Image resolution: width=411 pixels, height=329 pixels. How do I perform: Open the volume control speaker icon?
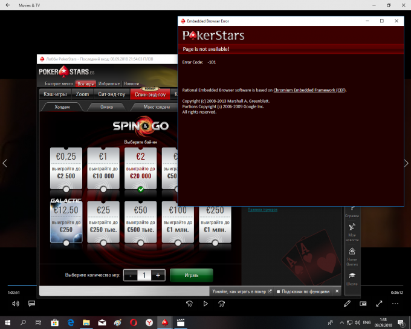click(16, 304)
